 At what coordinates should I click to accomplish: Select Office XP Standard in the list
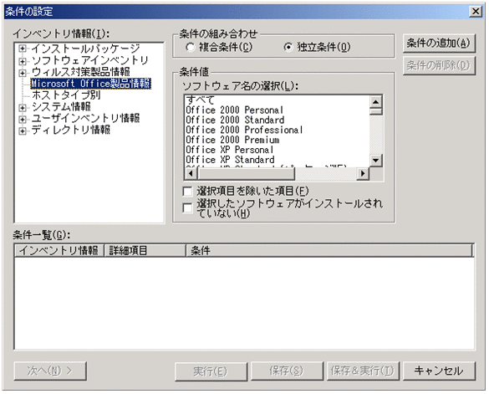pyautogui.click(x=277, y=160)
